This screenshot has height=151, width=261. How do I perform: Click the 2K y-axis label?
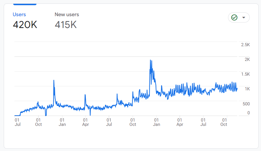pos(247,59)
